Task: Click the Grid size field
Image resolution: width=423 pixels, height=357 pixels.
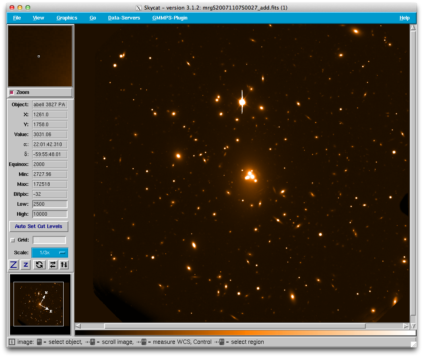Action: click(49, 240)
